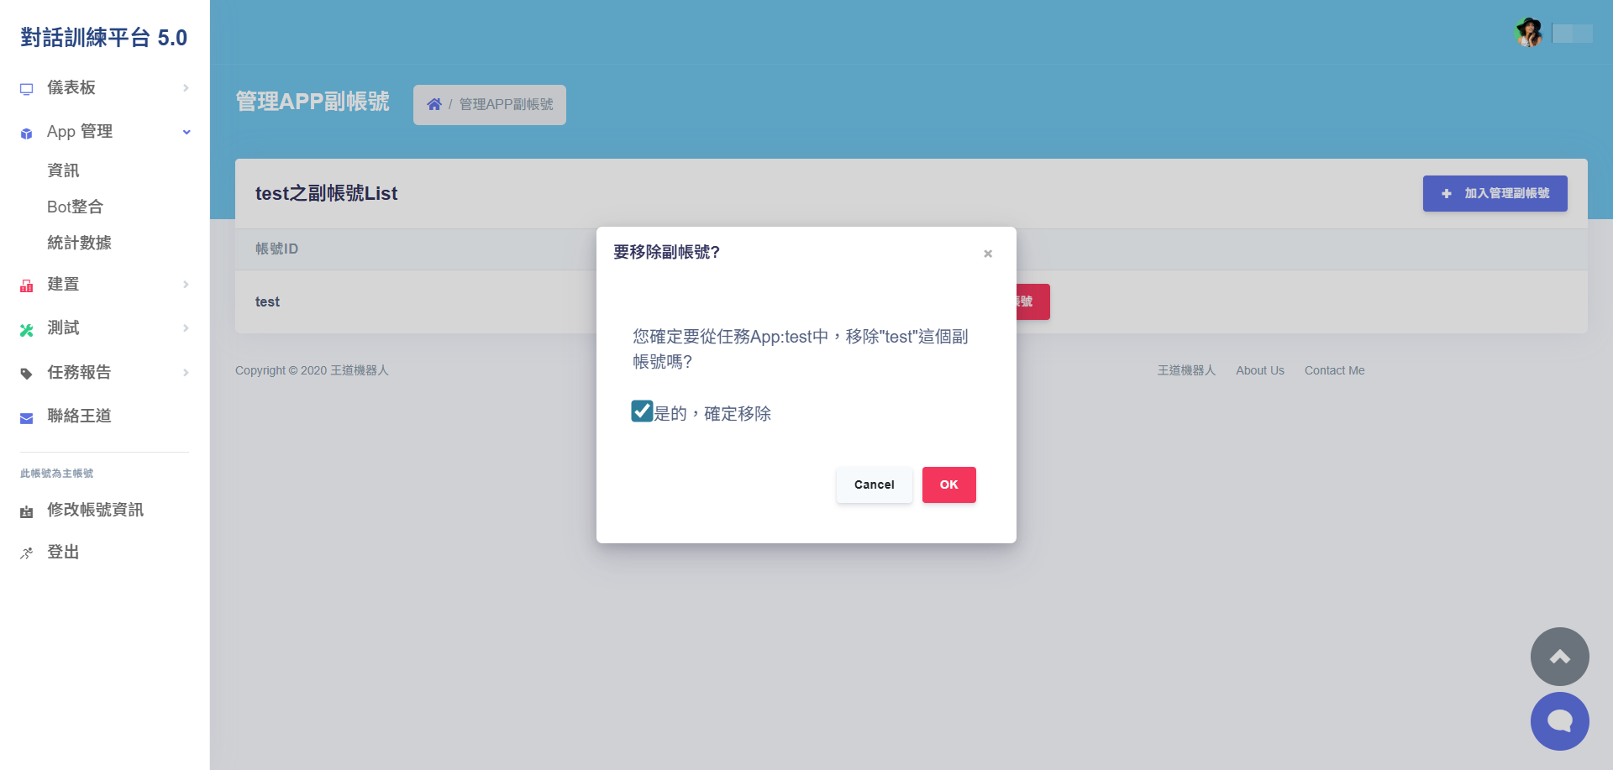Click the home icon in the breadcrumb
This screenshot has width=1613, height=770.
click(x=434, y=104)
